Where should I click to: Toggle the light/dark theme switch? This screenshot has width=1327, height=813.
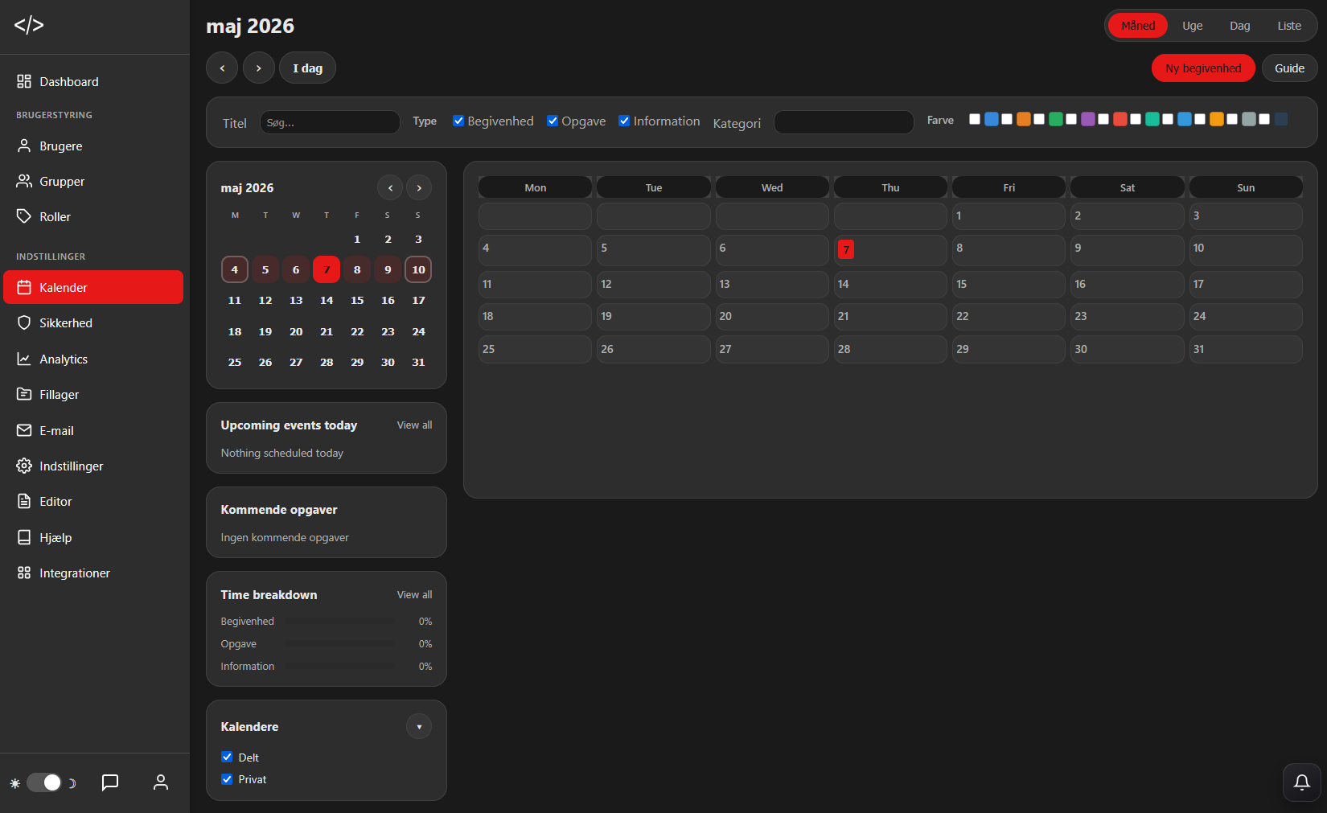coord(44,782)
